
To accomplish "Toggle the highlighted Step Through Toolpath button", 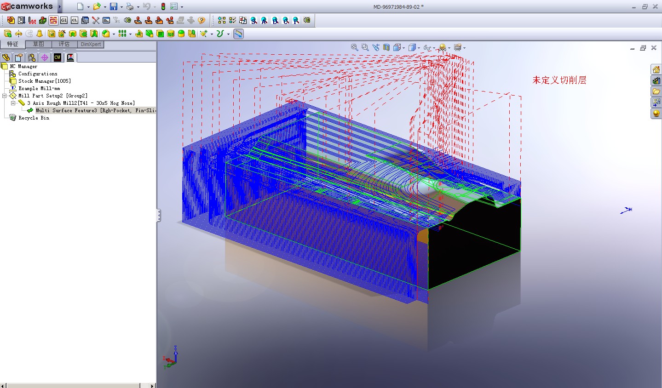I will coord(53,20).
